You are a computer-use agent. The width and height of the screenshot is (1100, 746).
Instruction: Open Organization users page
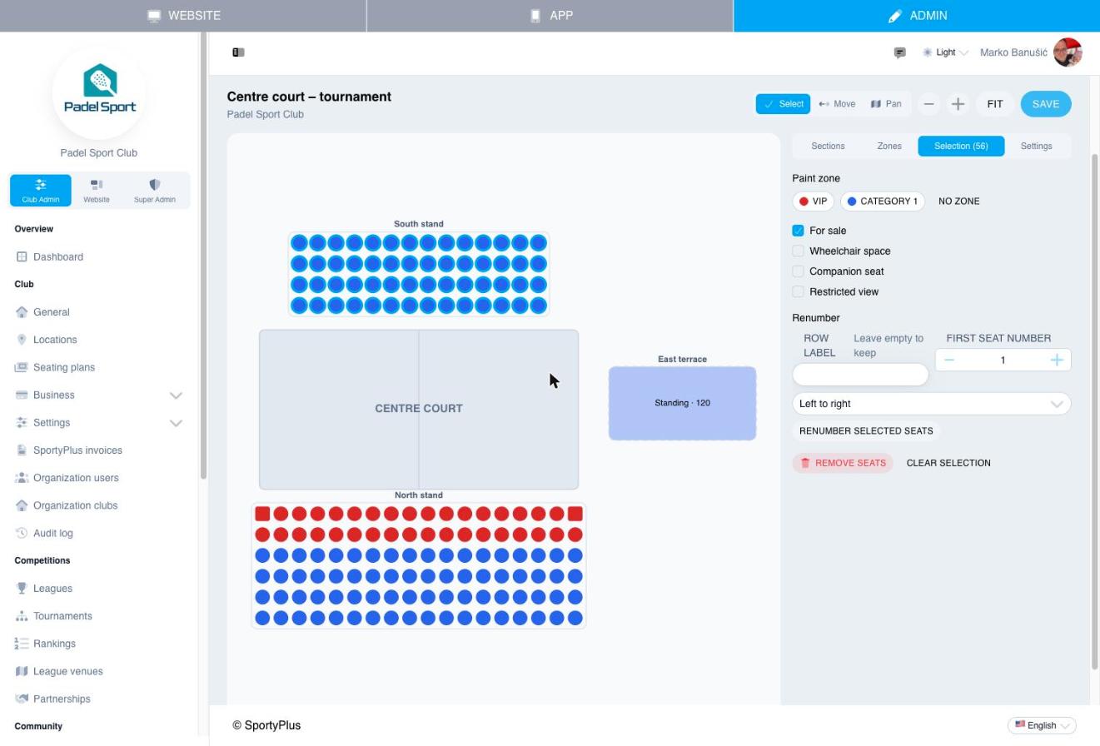click(76, 478)
